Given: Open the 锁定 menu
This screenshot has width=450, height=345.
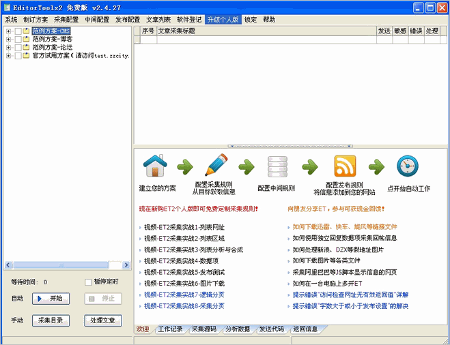Looking at the screenshot, I should pos(251,20).
